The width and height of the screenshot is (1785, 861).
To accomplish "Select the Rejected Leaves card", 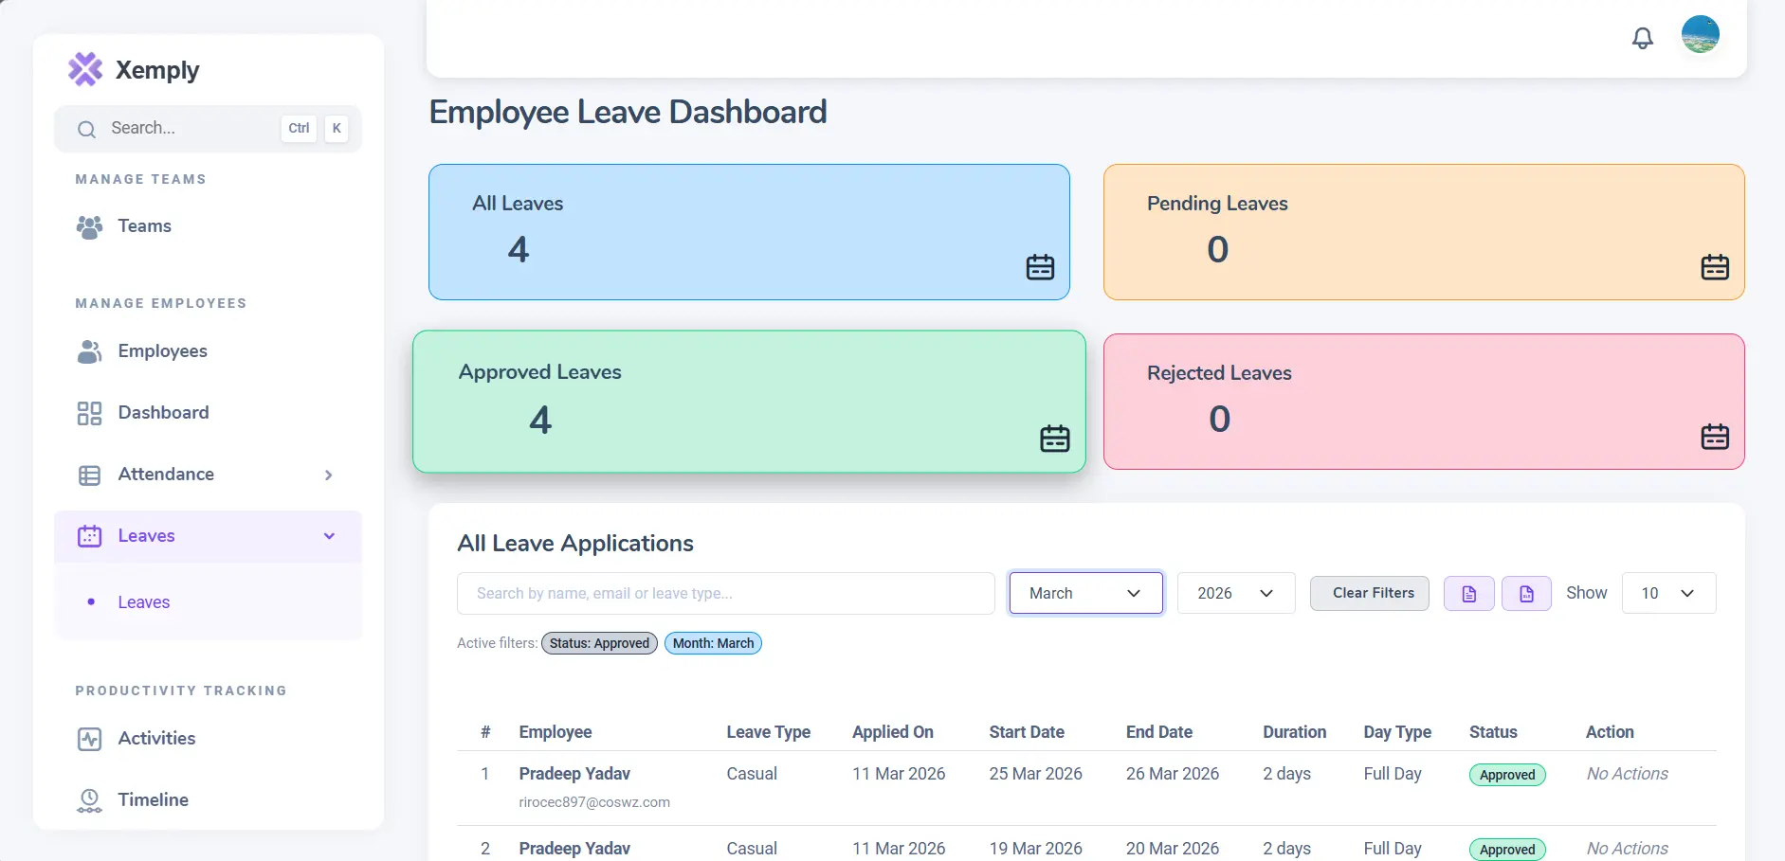I will pyautogui.click(x=1424, y=402).
